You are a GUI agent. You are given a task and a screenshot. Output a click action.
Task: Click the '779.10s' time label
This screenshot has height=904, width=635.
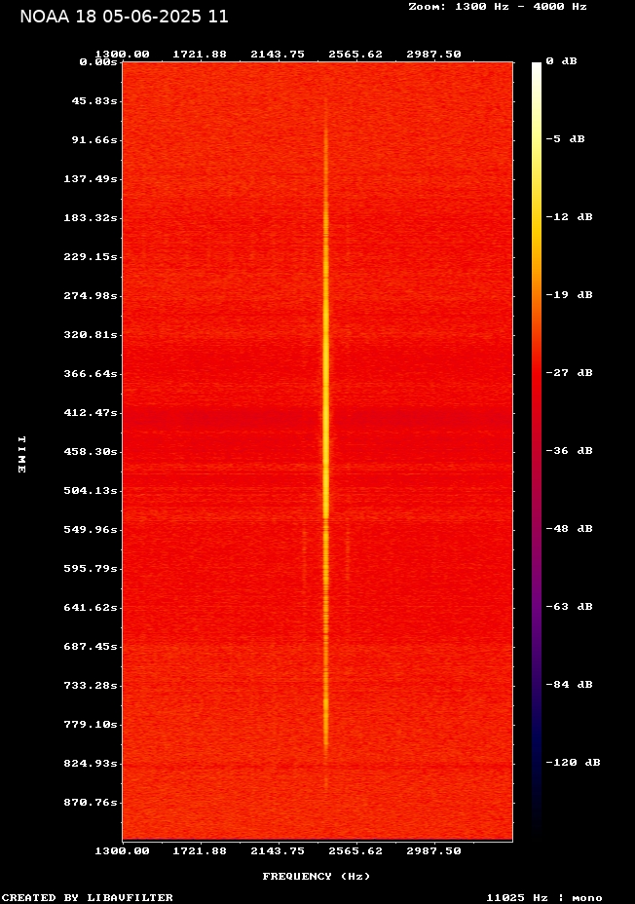91,724
